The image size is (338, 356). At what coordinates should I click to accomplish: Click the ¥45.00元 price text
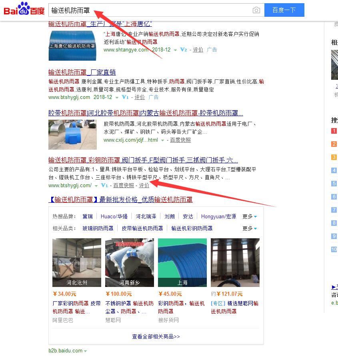tap(170, 294)
